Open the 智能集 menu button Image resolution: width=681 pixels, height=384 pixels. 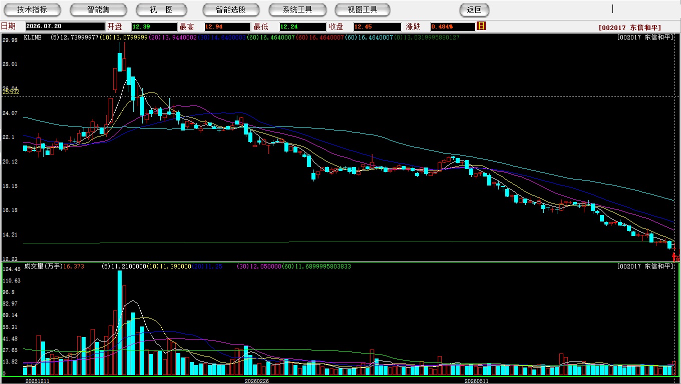pos(98,9)
